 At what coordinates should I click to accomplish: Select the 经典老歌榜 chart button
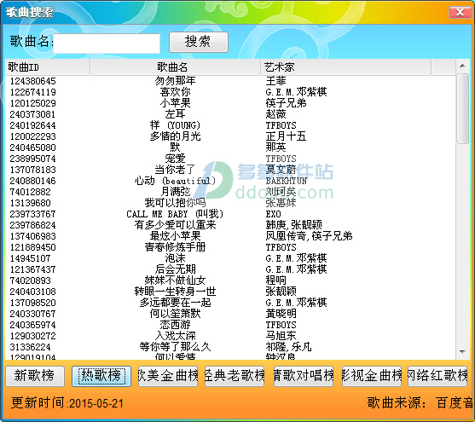pos(235,376)
